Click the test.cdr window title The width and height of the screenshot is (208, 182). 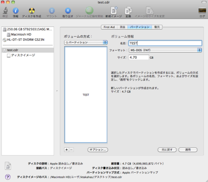coord(104,2)
